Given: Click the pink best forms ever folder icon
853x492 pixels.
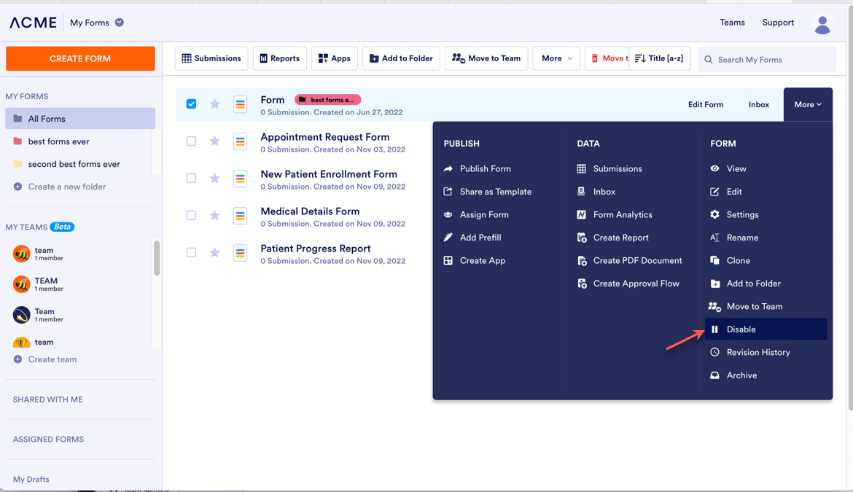Looking at the screenshot, I should 17,141.
